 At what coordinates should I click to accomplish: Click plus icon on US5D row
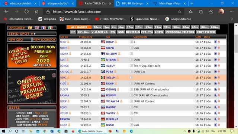point(216,125)
